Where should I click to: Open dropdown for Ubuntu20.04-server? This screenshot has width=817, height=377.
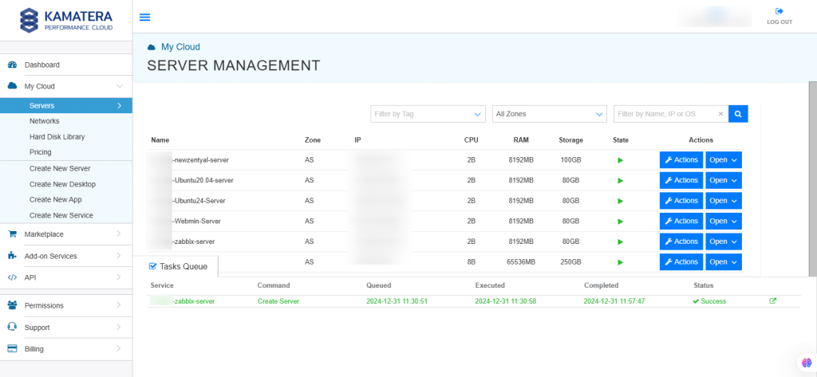point(724,180)
